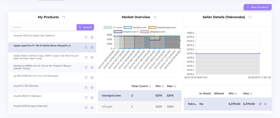Viewport: 280px width, 118px height.
Task: Delete Medisana 88902 product
Action: point(86,68)
